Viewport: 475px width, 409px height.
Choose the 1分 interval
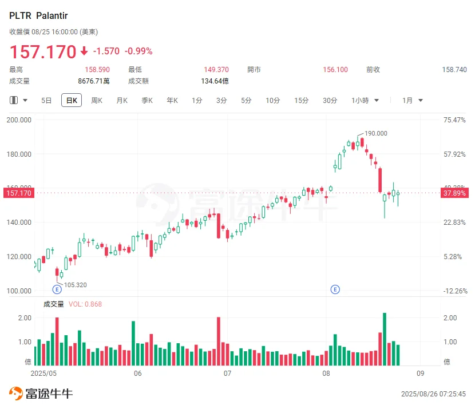(197, 101)
